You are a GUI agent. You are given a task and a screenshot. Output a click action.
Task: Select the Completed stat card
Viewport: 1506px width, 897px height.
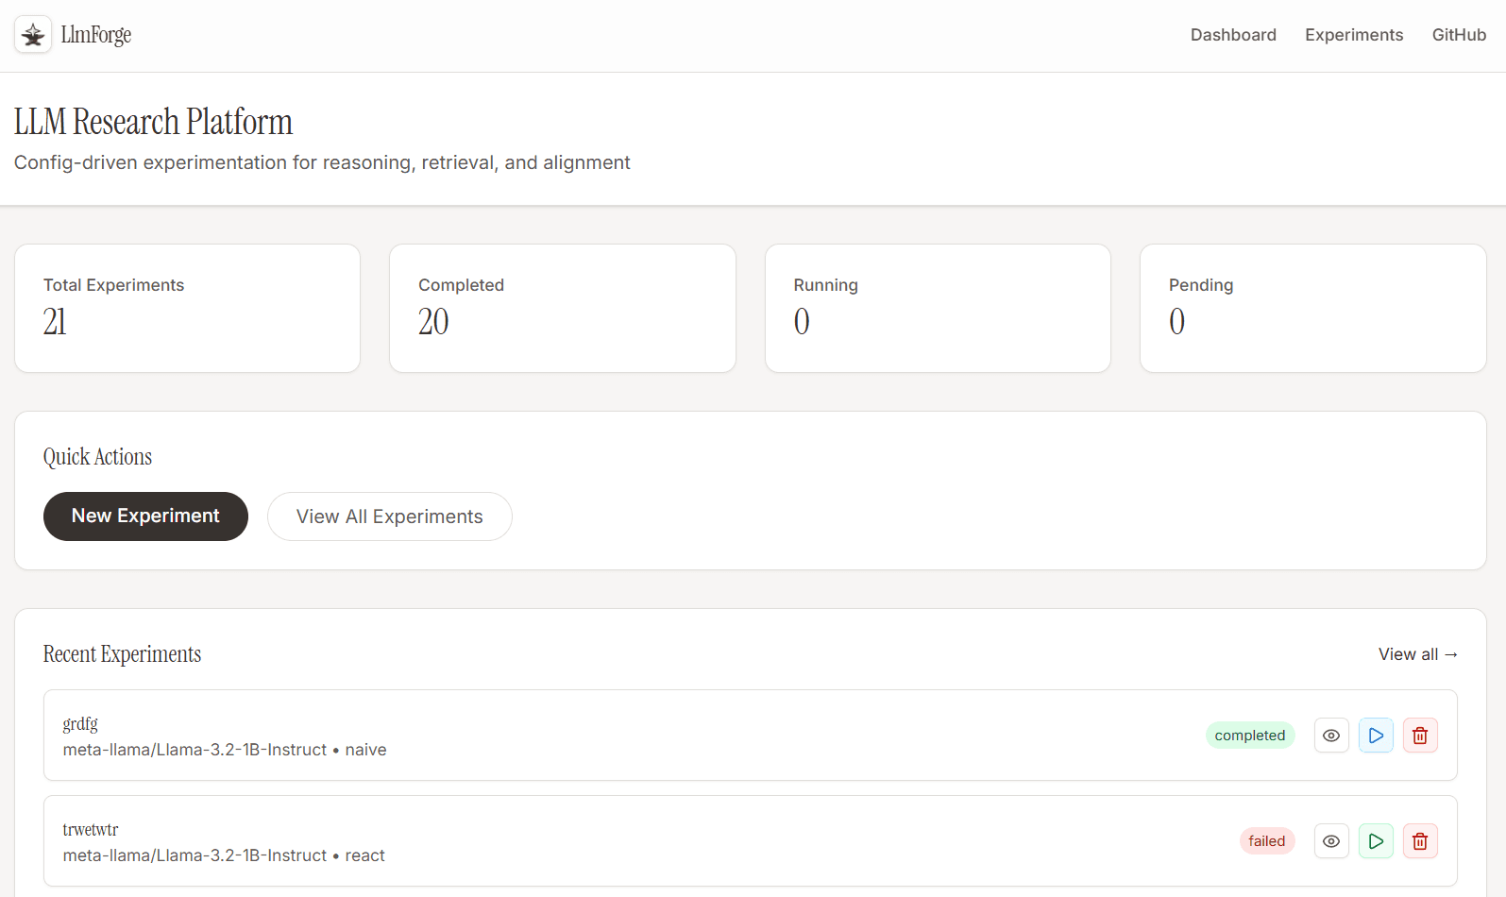coord(562,309)
